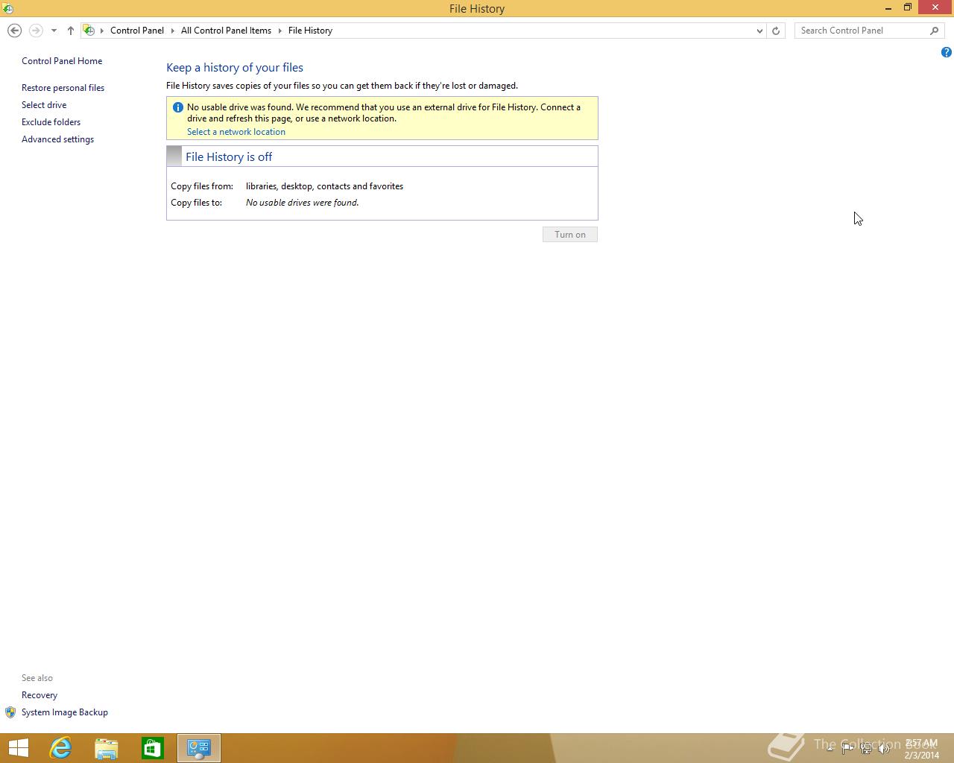Open Select drive link

pyautogui.click(x=44, y=105)
